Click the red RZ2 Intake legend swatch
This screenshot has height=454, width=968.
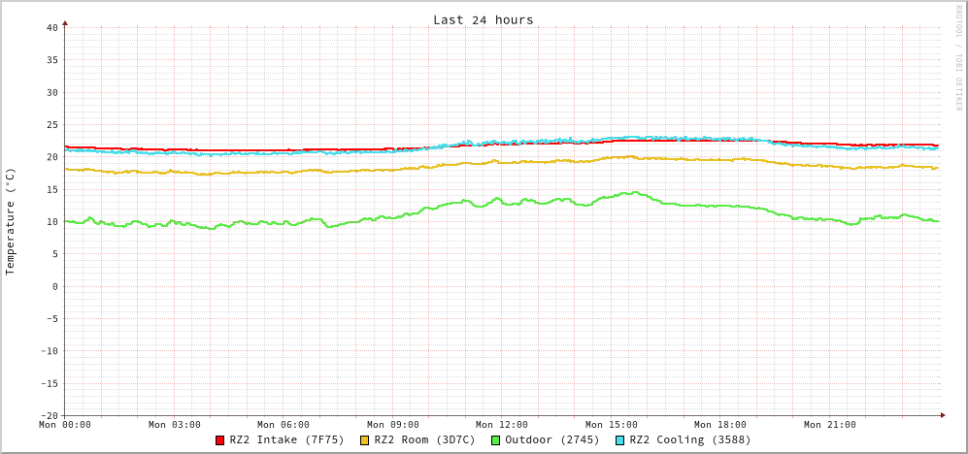[x=220, y=440]
